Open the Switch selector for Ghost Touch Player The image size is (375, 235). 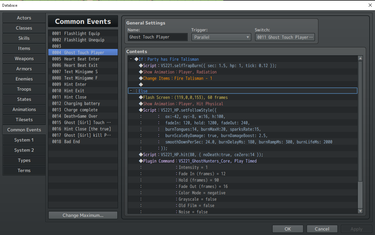(x=285, y=37)
